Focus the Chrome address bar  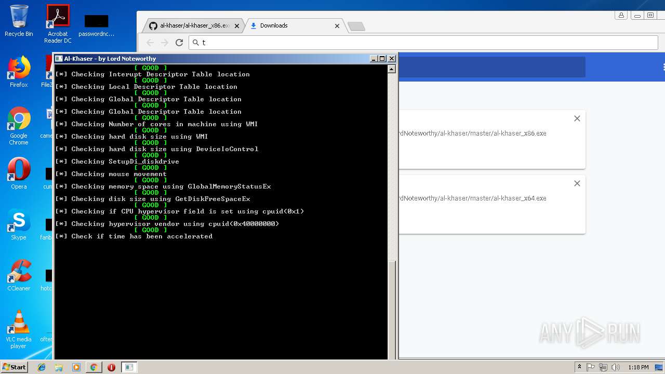point(423,43)
